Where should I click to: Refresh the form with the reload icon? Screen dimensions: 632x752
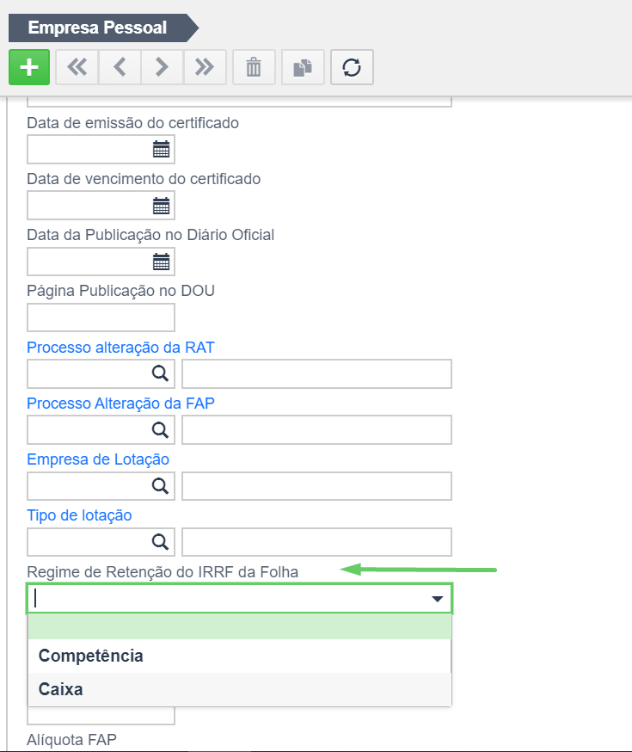tap(352, 67)
